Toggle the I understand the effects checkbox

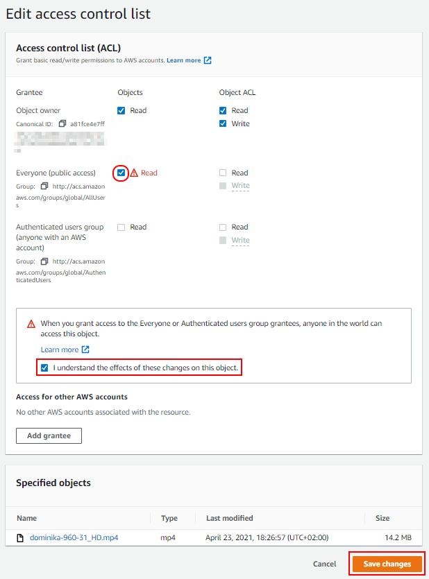point(44,368)
